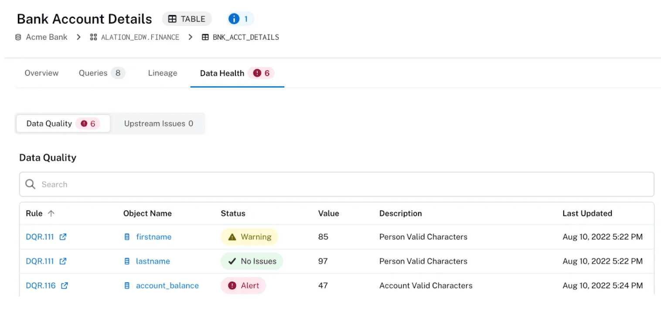The height and width of the screenshot is (309, 661).
Task: Click the TABLE grid icon in the header badge
Action: pos(173,18)
